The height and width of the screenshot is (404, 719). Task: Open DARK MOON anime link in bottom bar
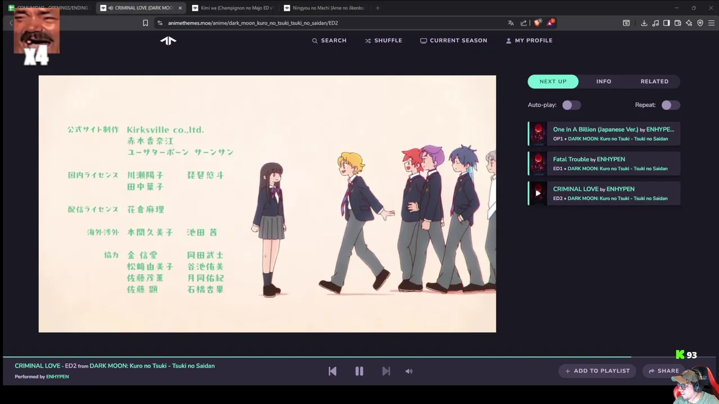coord(152,366)
